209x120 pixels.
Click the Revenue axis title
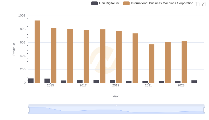point(14,49)
